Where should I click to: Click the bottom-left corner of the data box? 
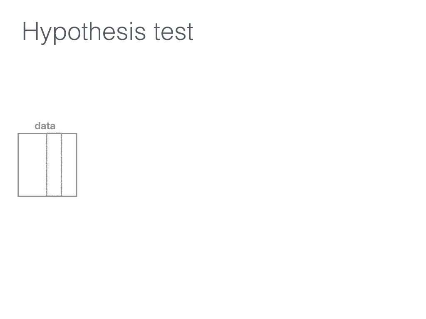coord(18,196)
